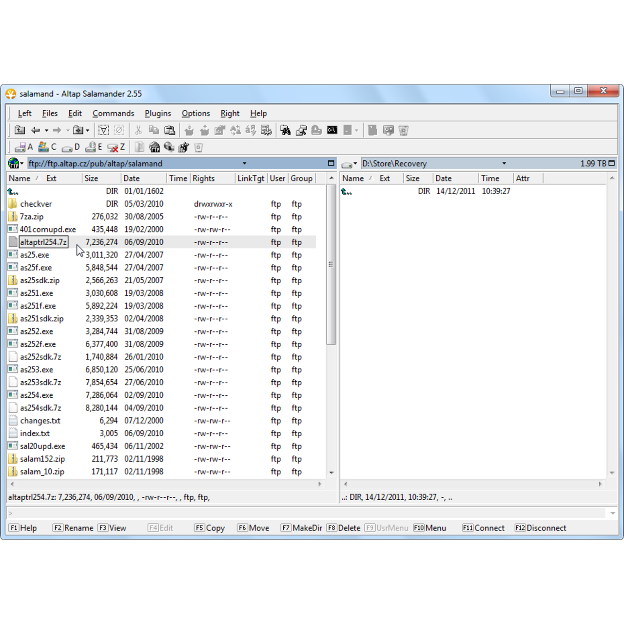Click the Find Files binoculars icon
Screen dimensions: 624x624
(x=286, y=130)
